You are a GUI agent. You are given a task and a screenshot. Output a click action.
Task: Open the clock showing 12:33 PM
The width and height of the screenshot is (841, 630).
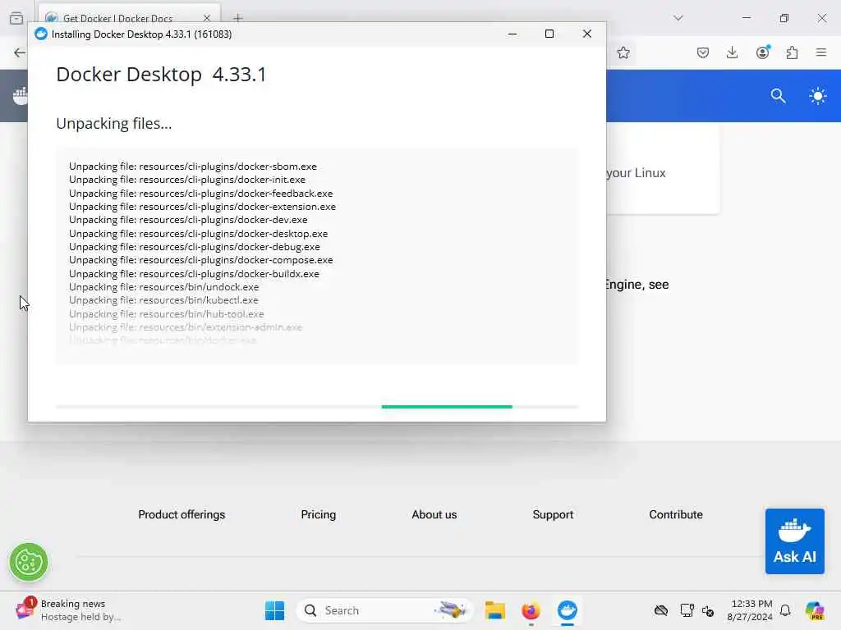750,610
